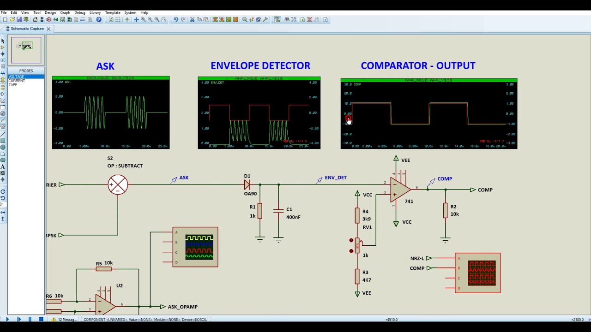Open the Graph menu
This screenshot has width=591, height=332.
pos(65,12)
